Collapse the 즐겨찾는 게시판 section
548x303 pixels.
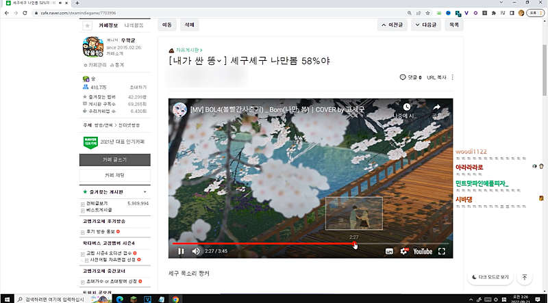pyautogui.click(x=145, y=192)
